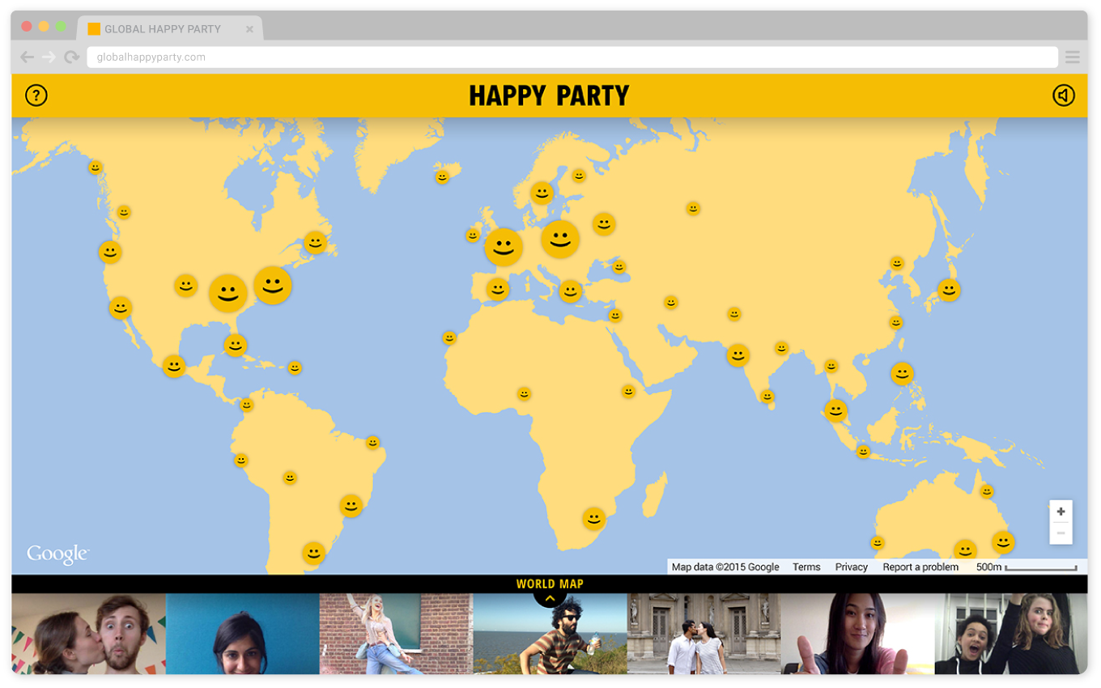Screen dimensions: 1101x688
Task: Click the smiley over Iceland
Action: click(x=442, y=176)
